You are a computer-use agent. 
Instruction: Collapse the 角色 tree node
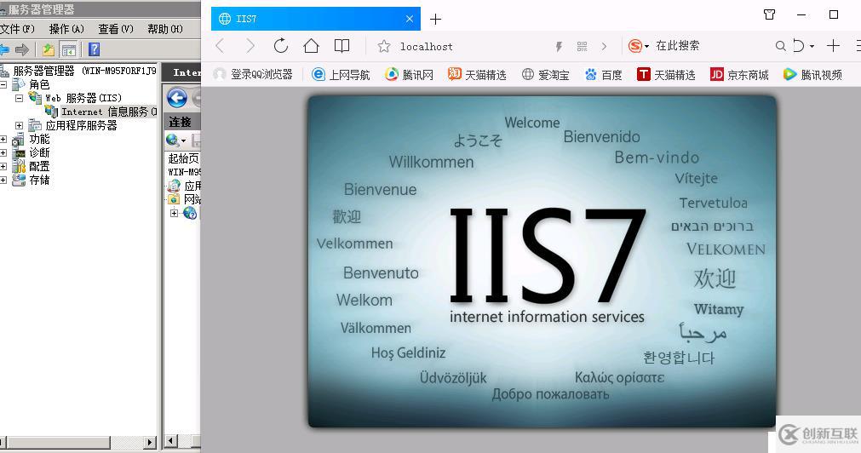coord(3,84)
